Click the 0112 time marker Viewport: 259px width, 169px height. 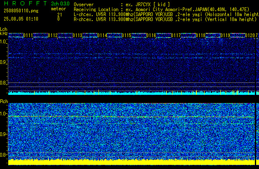[x=53, y=35]
